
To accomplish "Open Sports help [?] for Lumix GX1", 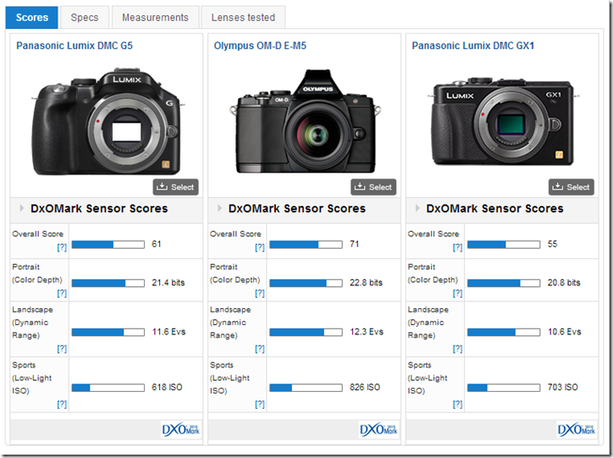I will coord(457,404).
